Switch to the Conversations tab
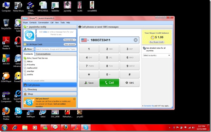This screenshot has height=132, width=211. click(43, 54)
